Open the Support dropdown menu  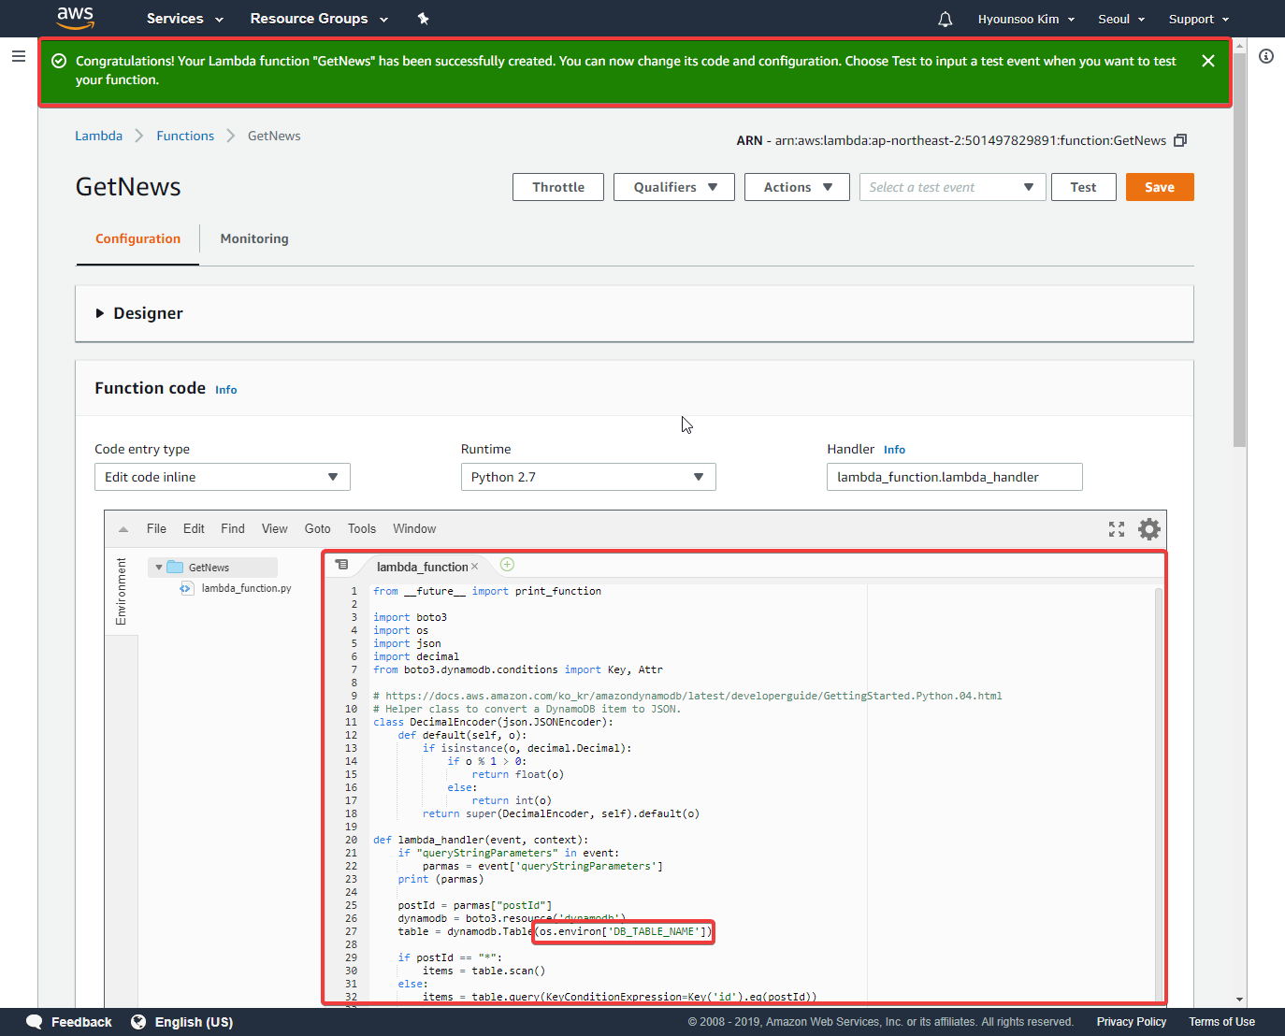pyautogui.click(x=1199, y=19)
